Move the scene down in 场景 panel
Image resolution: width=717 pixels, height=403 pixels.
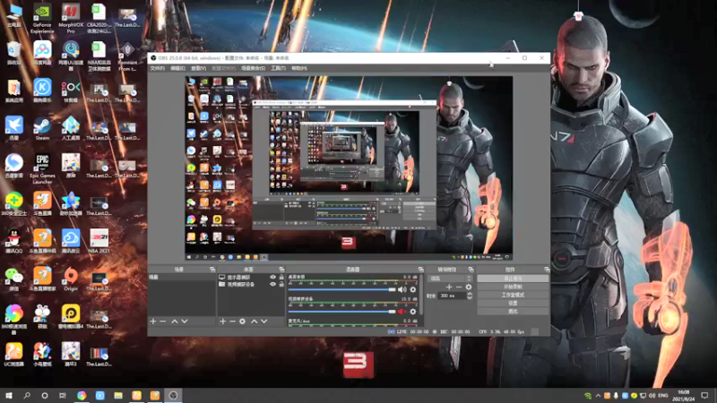coord(185,322)
